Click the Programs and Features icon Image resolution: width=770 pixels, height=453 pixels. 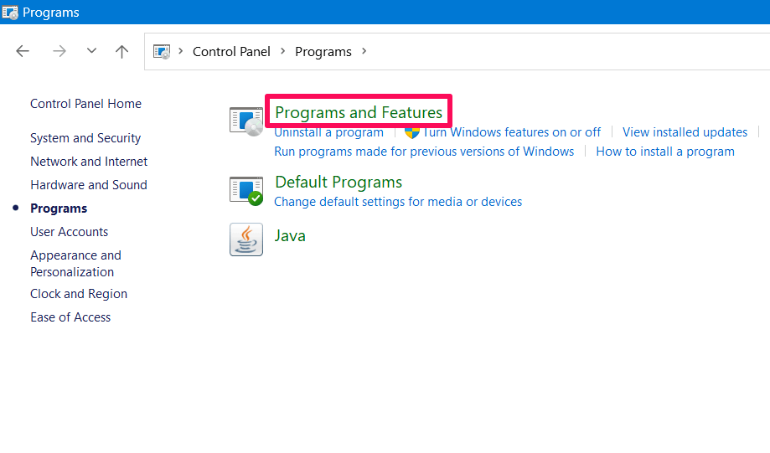coord(246,121)
